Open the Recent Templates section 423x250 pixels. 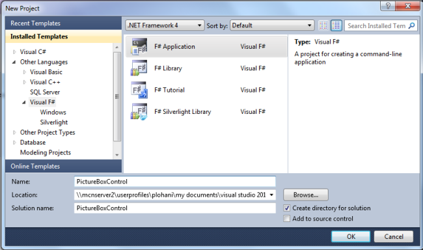tap(63, 23)
